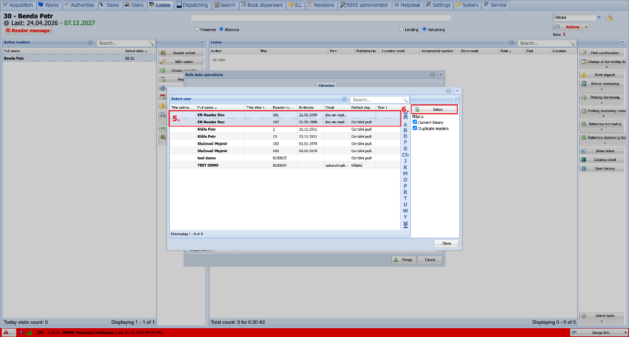Open the Libraries tab in Bulk data operations
Image resolution: width=629 pixels, height=337 pixels.
pyautogui.click(x=326, y=86)
